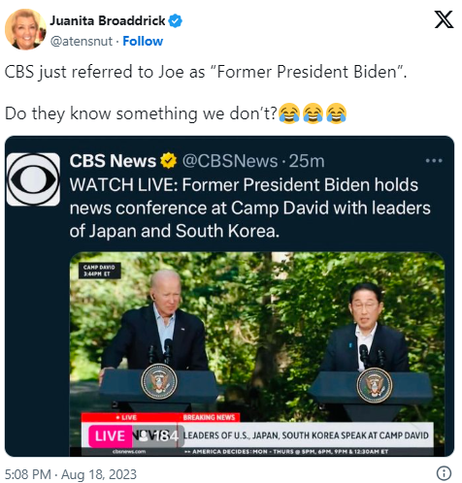
Task: Click the pink LIVE badge on video
Action: [x=110, y=435]
